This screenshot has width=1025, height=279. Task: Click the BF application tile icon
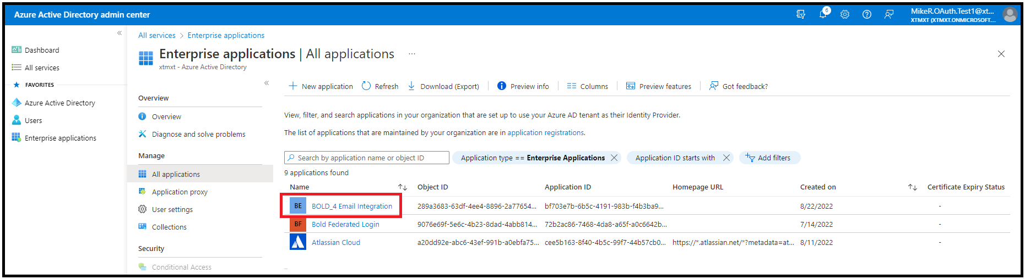tap(298, 224)
